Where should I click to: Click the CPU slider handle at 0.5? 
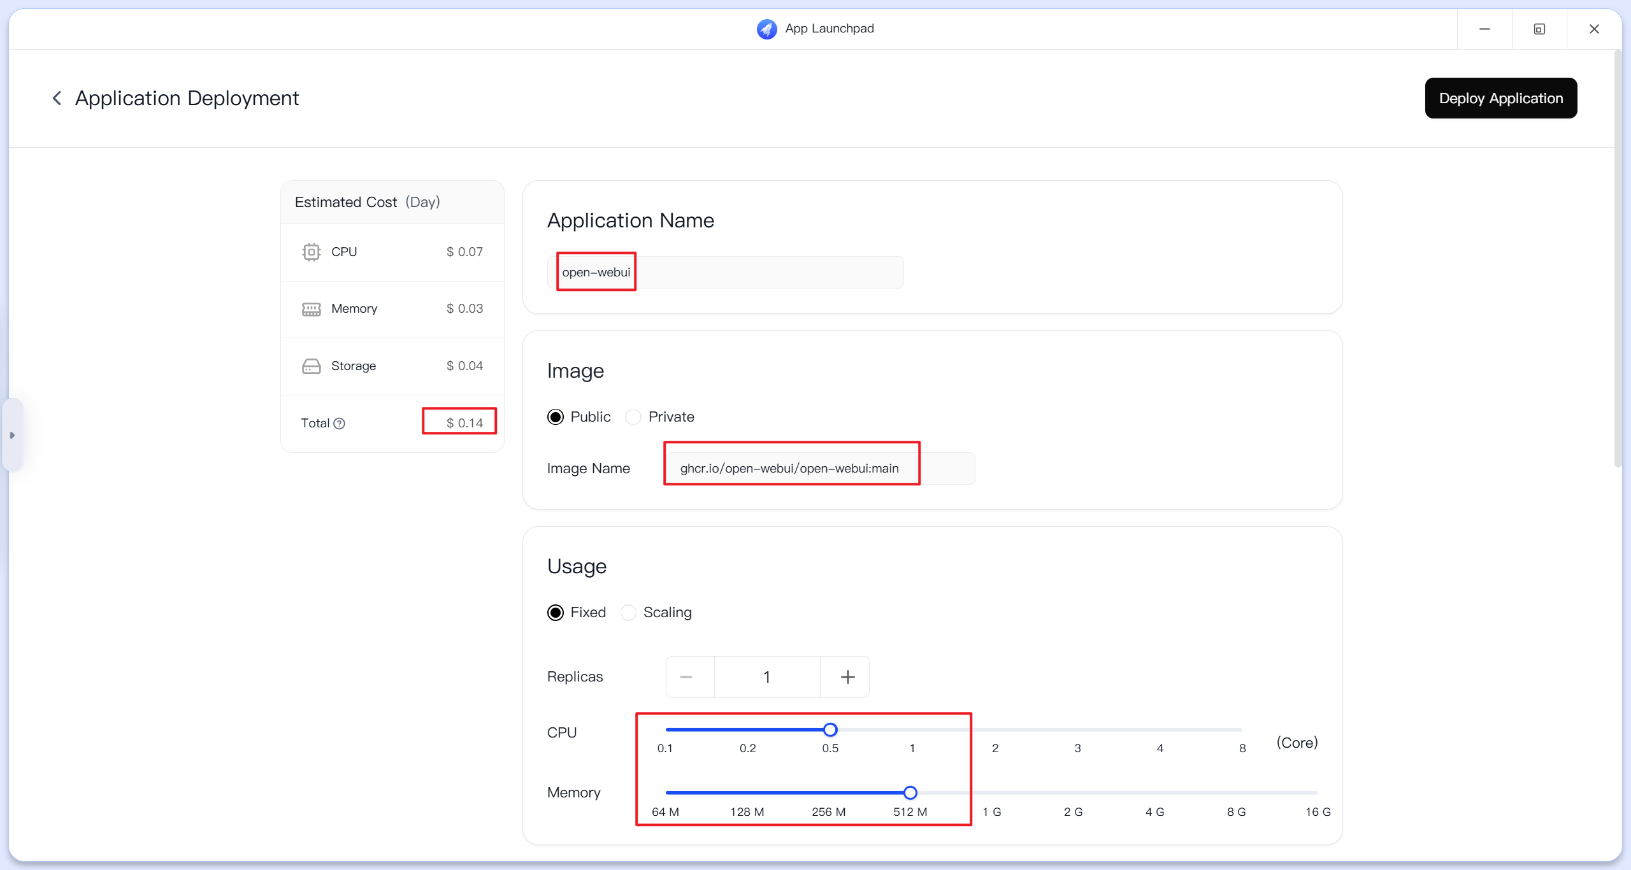tap(830, 730)
